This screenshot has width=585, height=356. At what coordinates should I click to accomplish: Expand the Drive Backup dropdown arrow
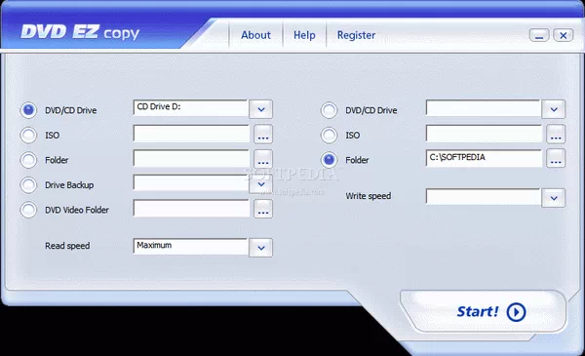click(x=261, y=184)
